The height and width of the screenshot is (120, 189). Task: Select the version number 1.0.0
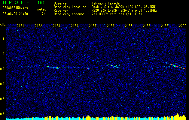pyautogui.click(x=41, y=3)
